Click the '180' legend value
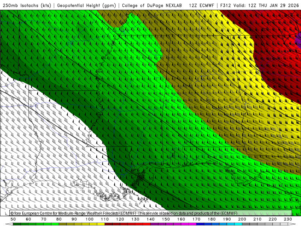The width and height of the screenshot is (301, 226). [211, 219]
